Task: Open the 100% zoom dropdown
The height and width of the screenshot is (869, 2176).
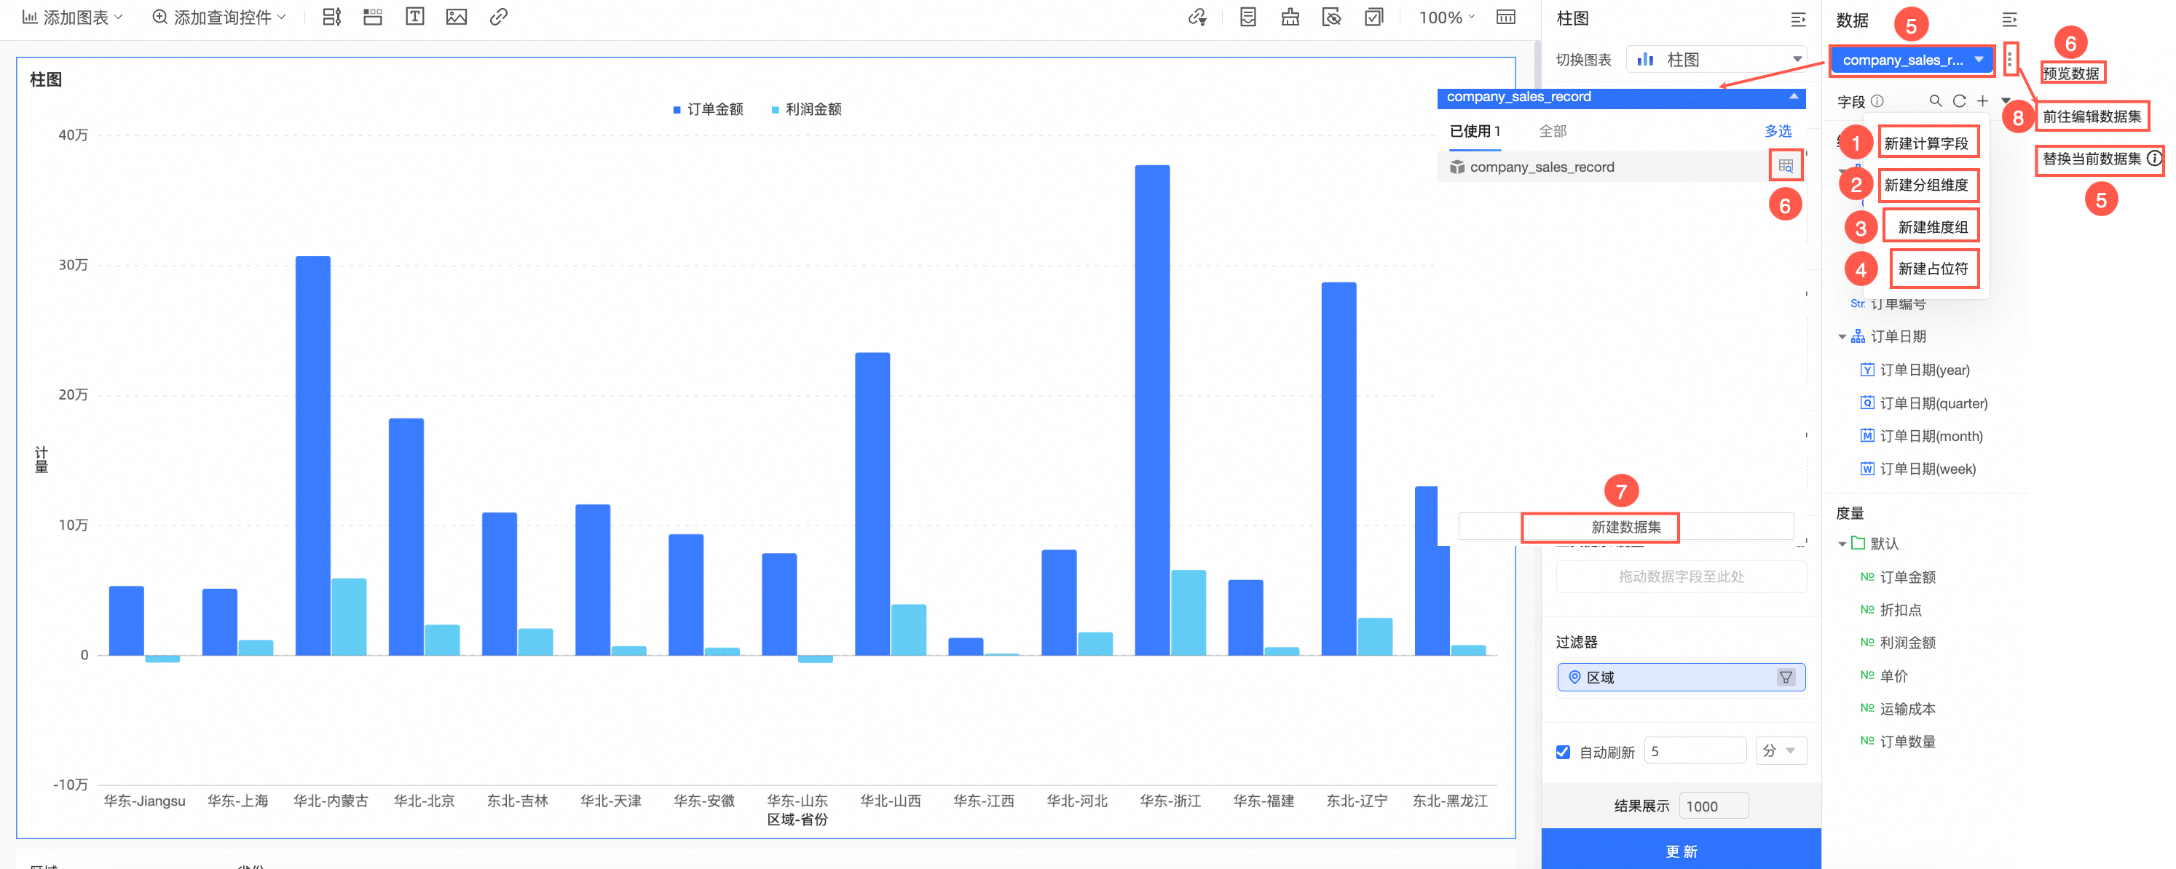Action: coord(1446,17)
